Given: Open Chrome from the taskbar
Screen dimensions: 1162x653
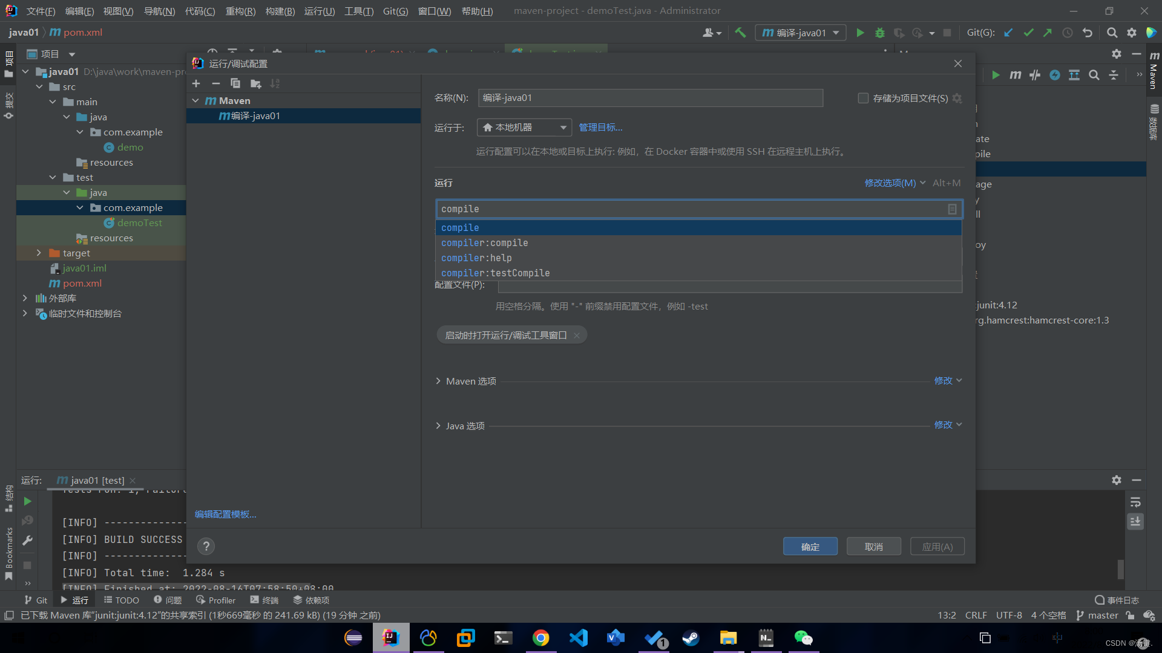Looking at the screenshot, I should tap(540, 638).
